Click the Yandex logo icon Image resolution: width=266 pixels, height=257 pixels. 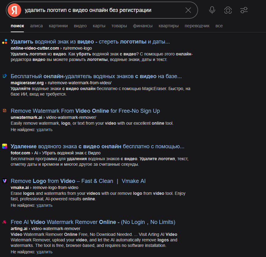click(x=14, y=10)
